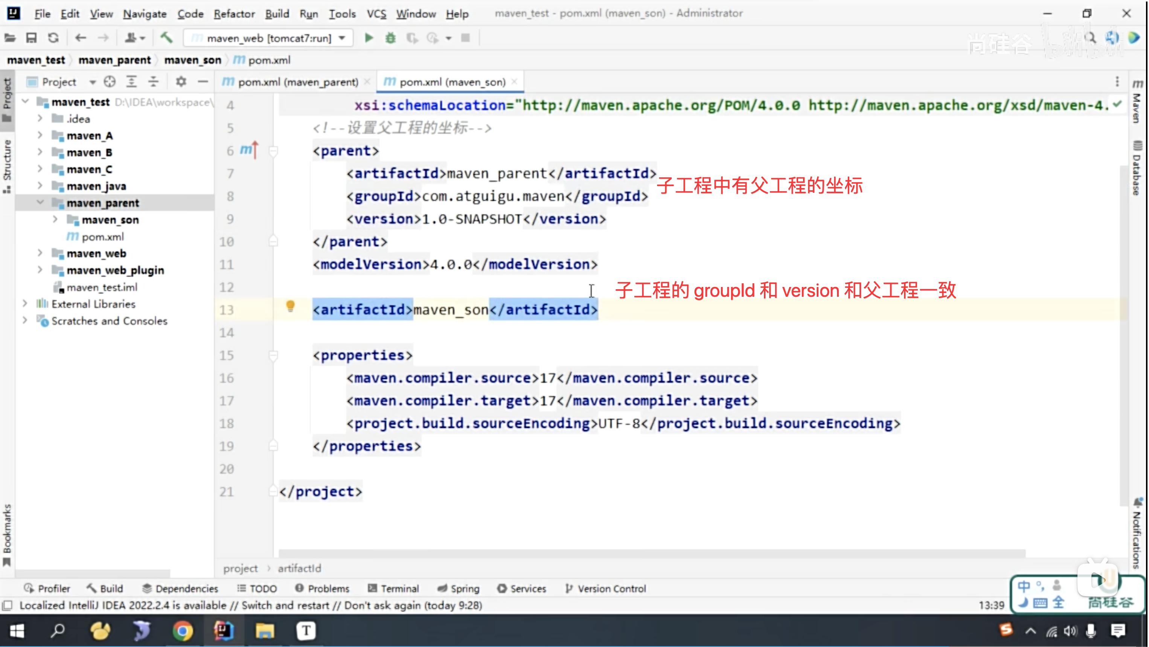Click the Build project hammer icon
The width and height of the screenshot is (1149, 647).
(166, 38)
